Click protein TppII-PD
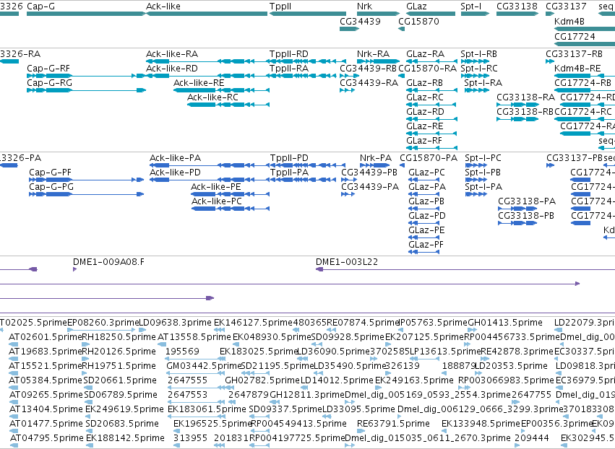This screenshot has height=449, width=615. [289, 158]
